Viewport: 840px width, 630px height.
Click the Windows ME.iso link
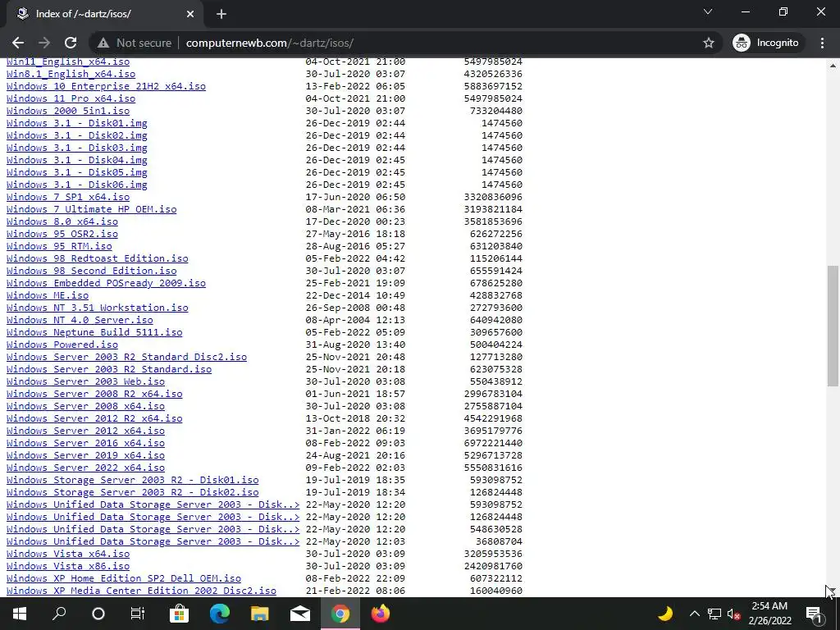(48, 295)
